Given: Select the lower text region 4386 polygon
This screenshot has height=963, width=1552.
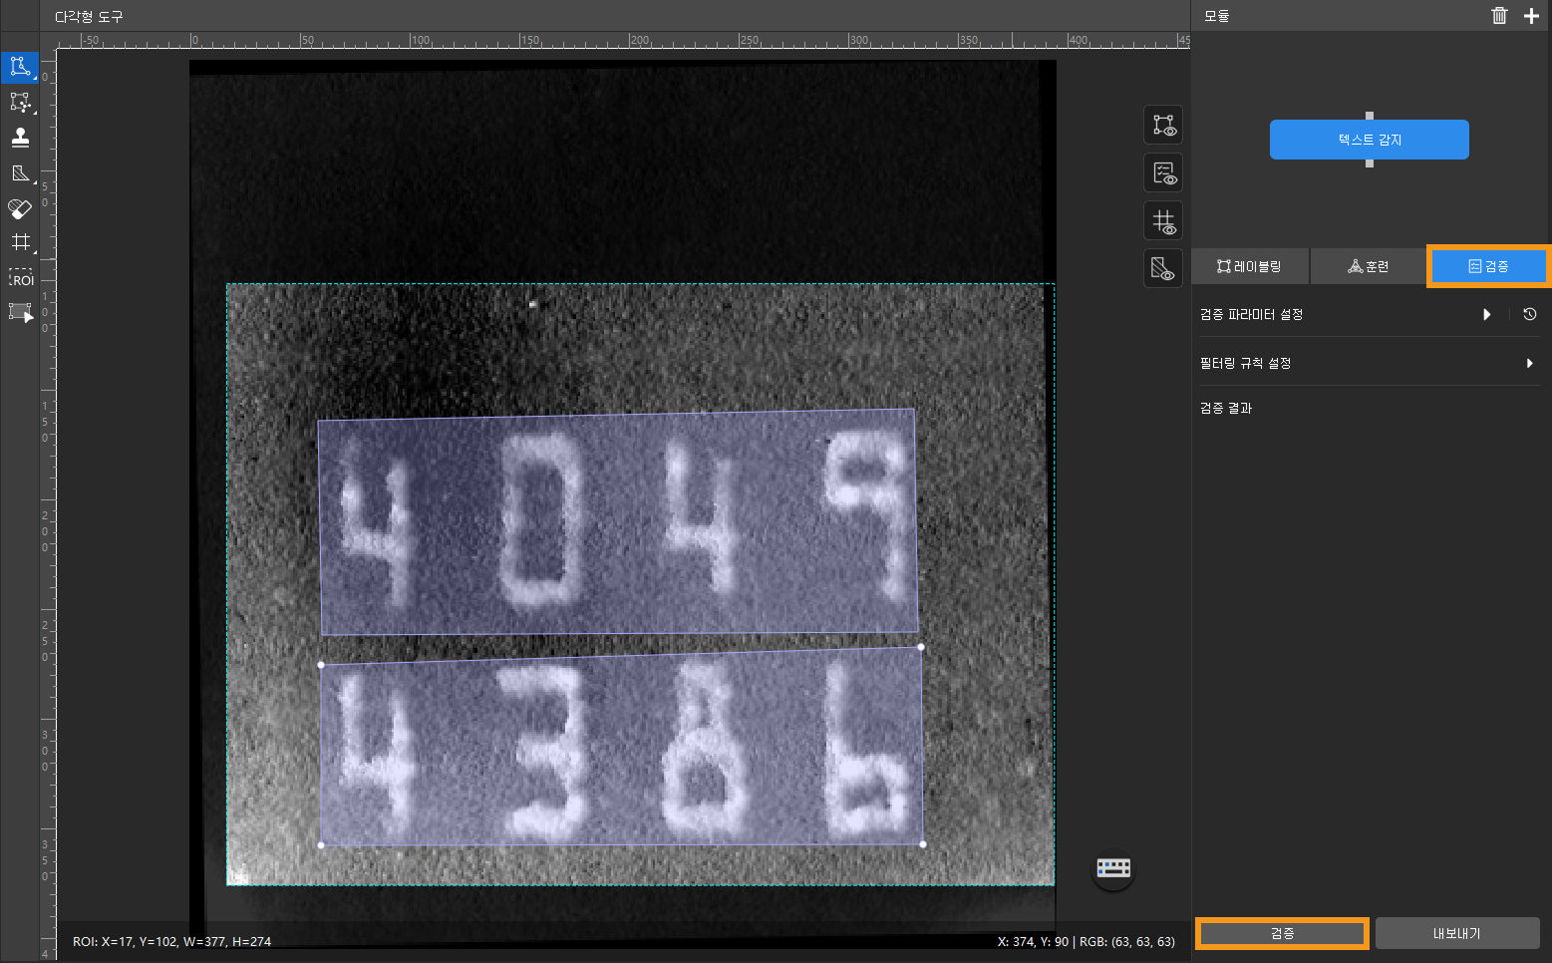Looking at the screenshot, I should [621, 748].
